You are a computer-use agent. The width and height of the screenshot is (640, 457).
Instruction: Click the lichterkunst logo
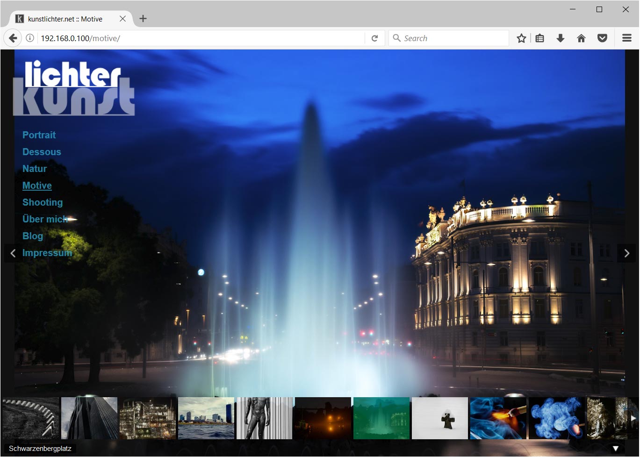pyautogui.click(x=74, y=88)
